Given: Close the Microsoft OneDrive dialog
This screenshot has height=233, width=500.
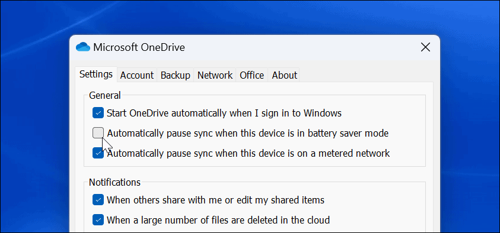Looking at the screenshot, I should pos(425,47).
